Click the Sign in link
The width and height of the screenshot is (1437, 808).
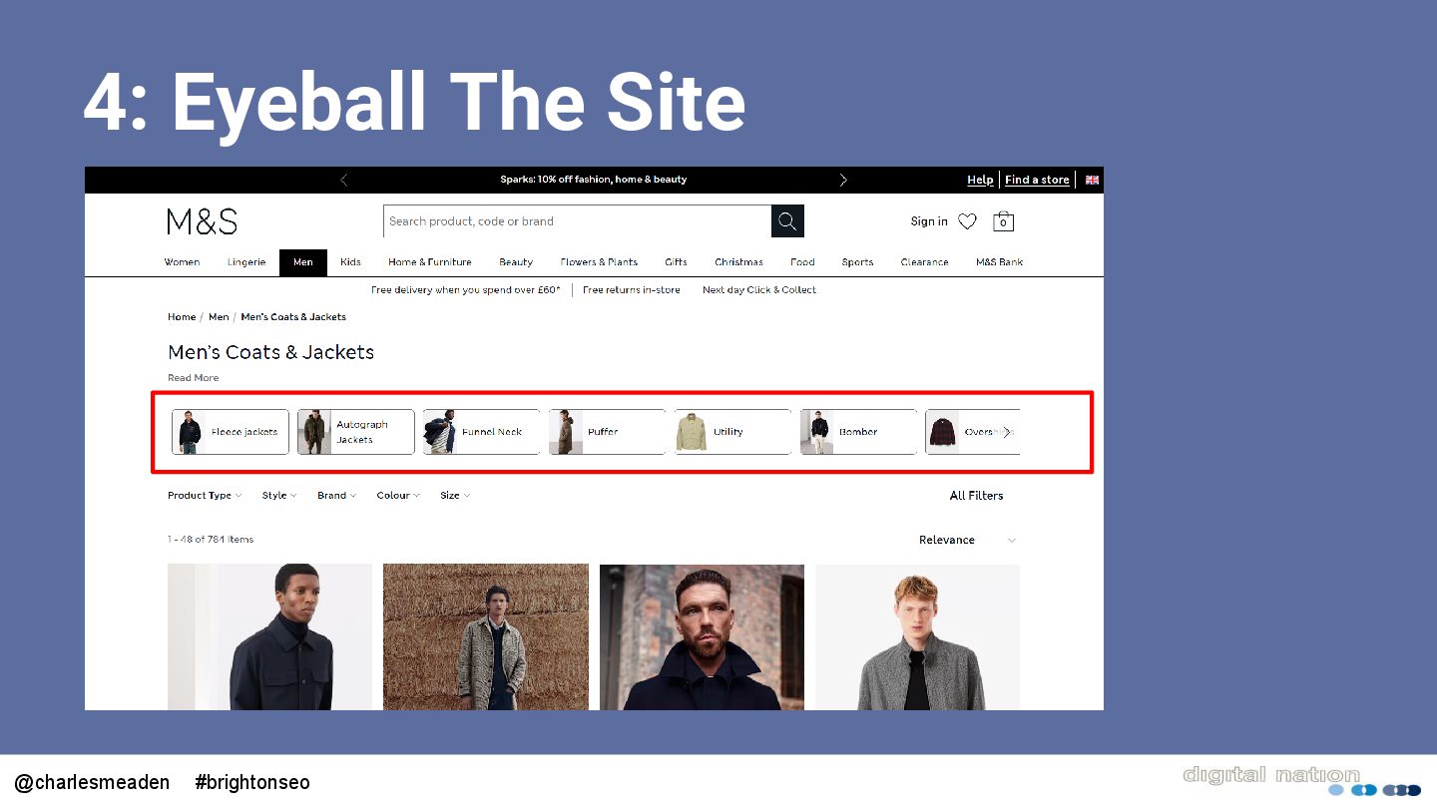tap(929, 221)
